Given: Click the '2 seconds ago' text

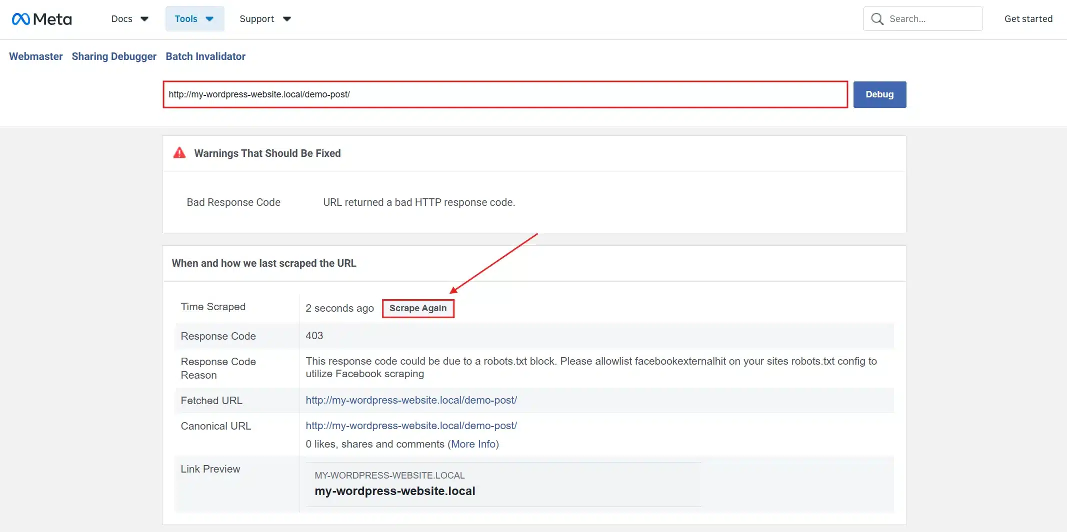Looking at the screenshot, I should [x=340, y=308].
